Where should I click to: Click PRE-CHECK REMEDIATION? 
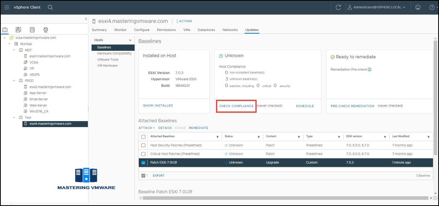[x=352, y=106]
